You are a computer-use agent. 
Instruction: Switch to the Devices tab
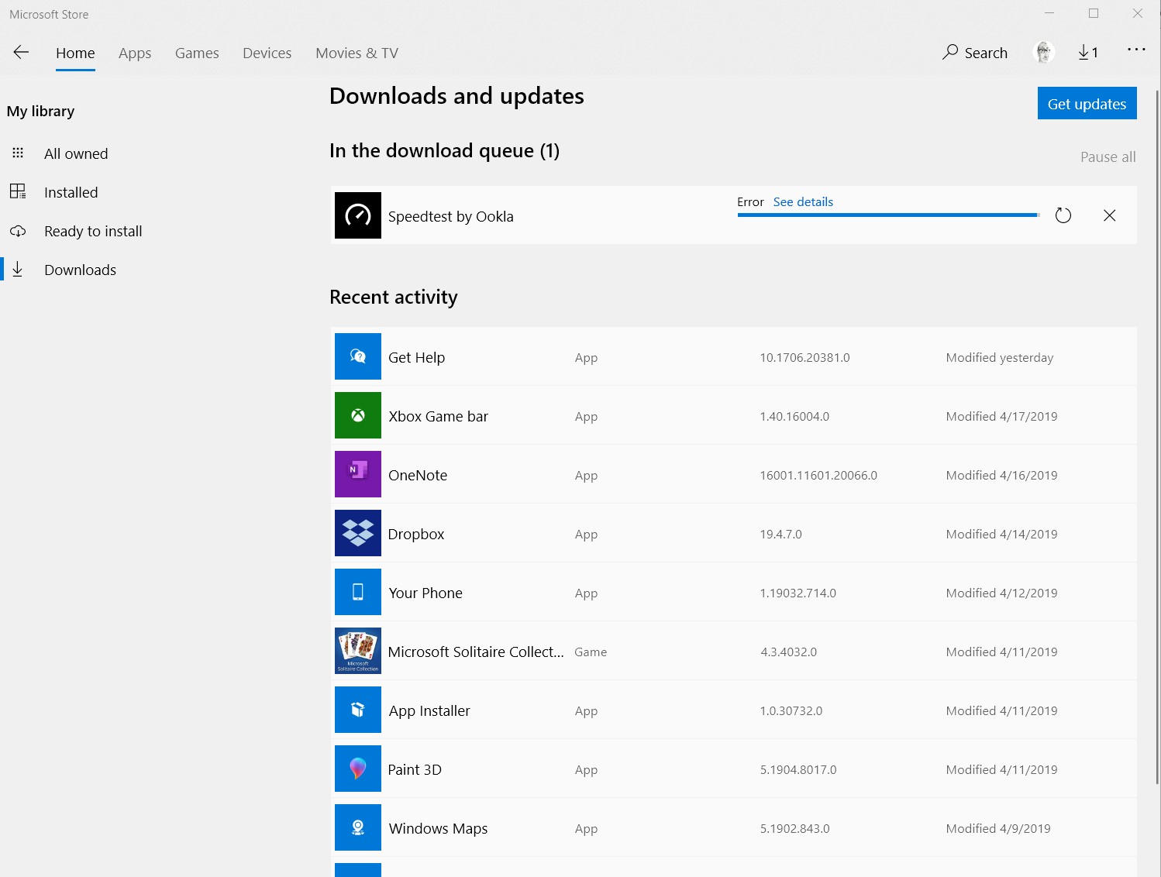[x=267, y=53]
